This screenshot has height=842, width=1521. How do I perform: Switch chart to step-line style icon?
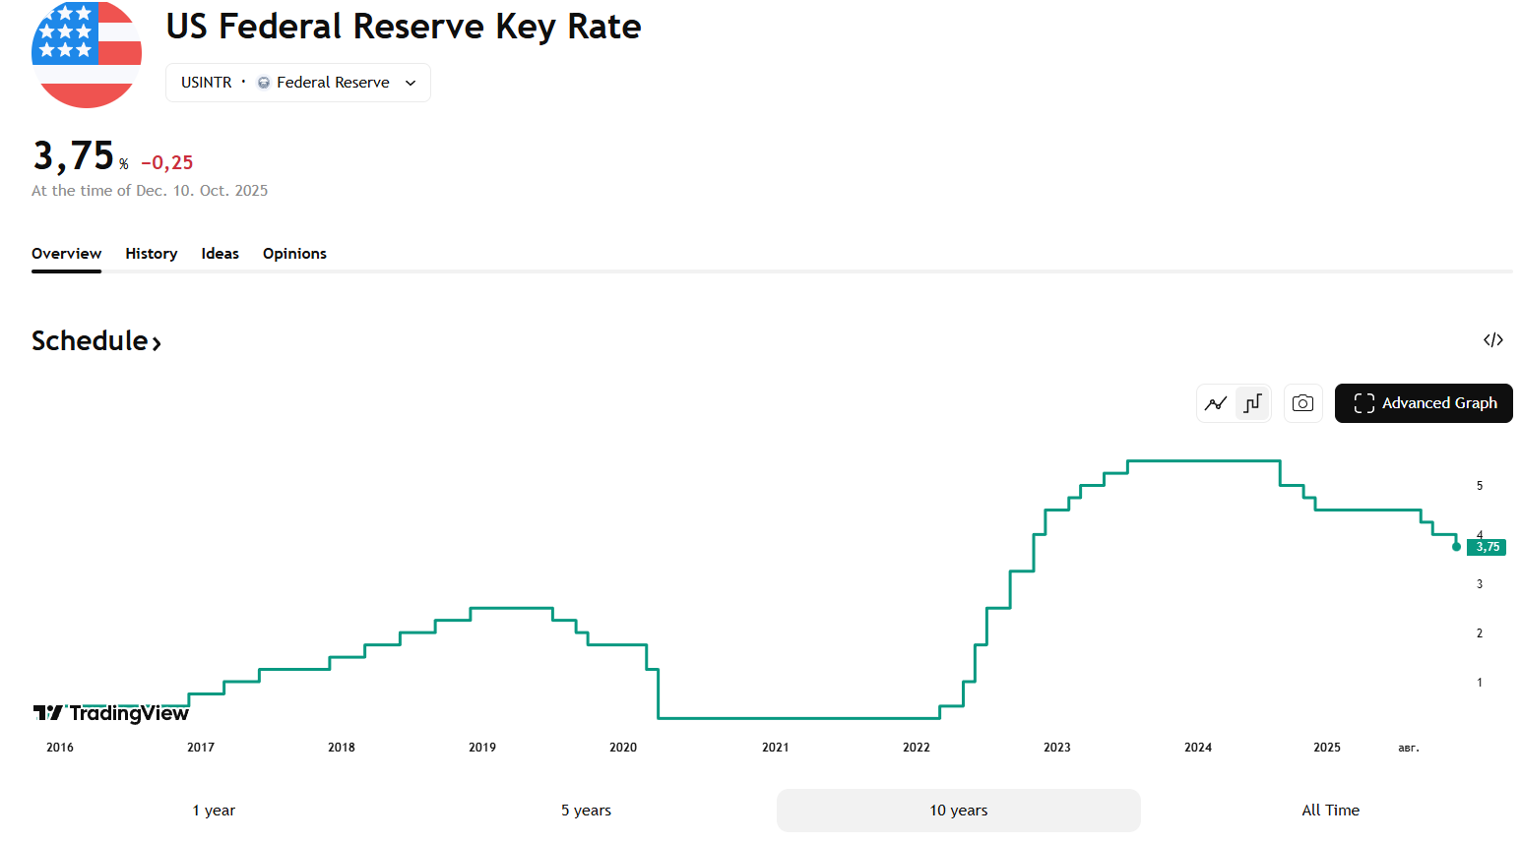[x=1252, y=403]
